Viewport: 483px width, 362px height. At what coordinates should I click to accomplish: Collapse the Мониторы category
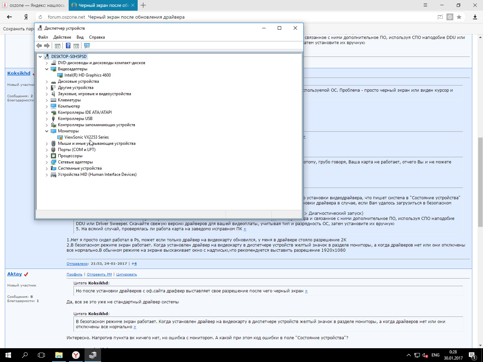tap(47, 131)
